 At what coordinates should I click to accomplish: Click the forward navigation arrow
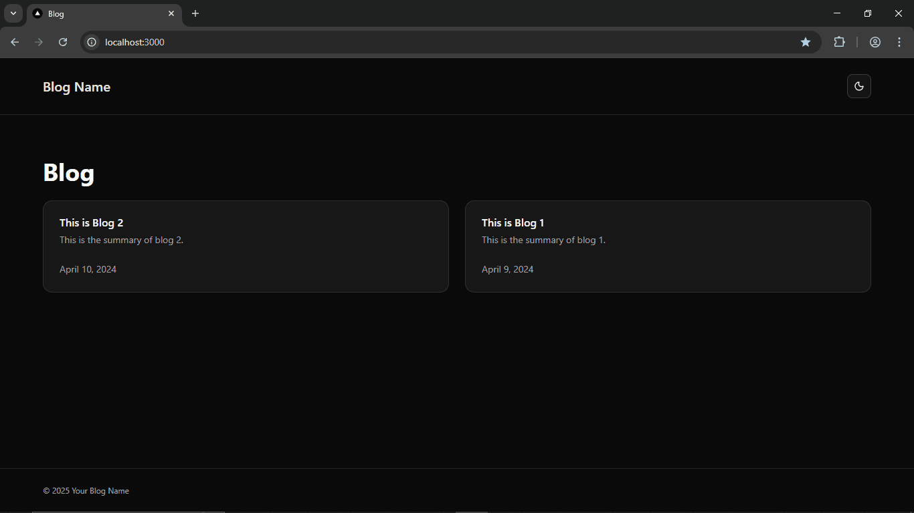39,41
